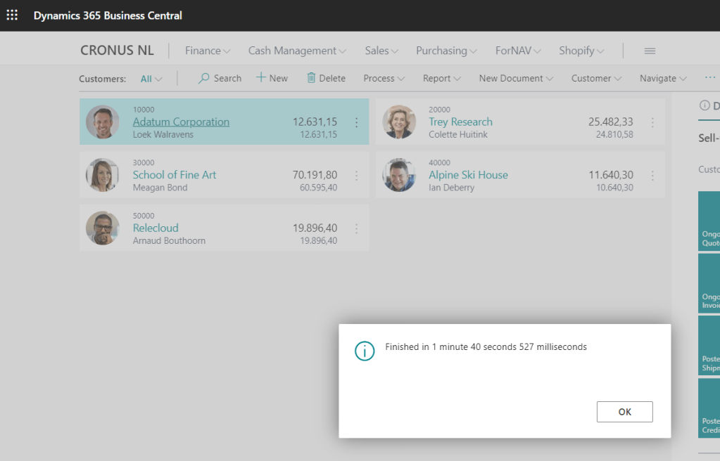The image size is (720, 461).
Task: Expand the New Document dropdown
Action: (x=516, y=78)
